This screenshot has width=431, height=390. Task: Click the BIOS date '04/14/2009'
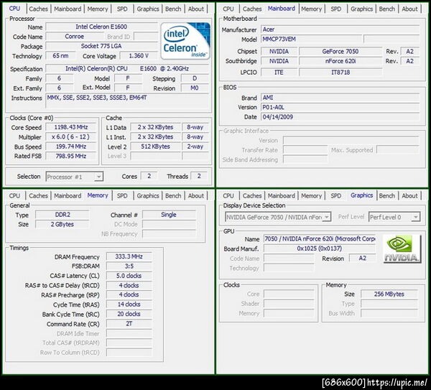pyautogui.click(x=340, y=117)
